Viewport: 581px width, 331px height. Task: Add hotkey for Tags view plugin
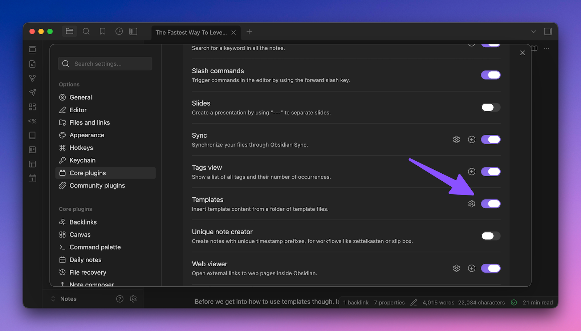[x=471, y=171]
